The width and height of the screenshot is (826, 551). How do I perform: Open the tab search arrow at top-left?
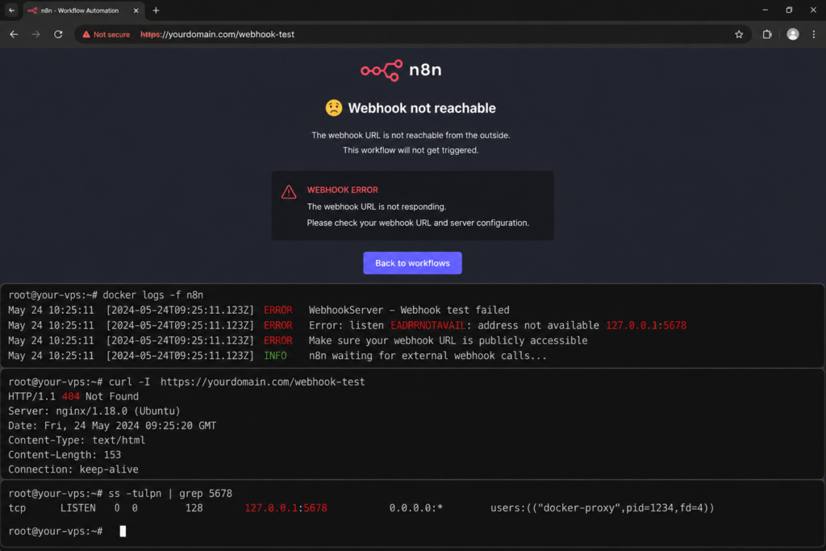click(x=11, y=10)
